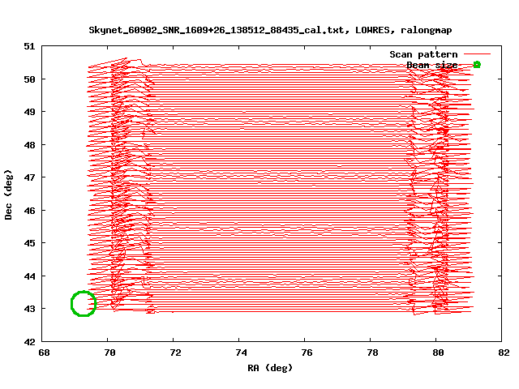
Task: Click the 'Dec (deg)' y-axis label
Action: [8, 194]
